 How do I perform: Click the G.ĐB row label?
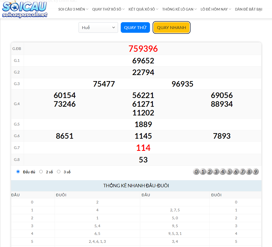(17, 49)
